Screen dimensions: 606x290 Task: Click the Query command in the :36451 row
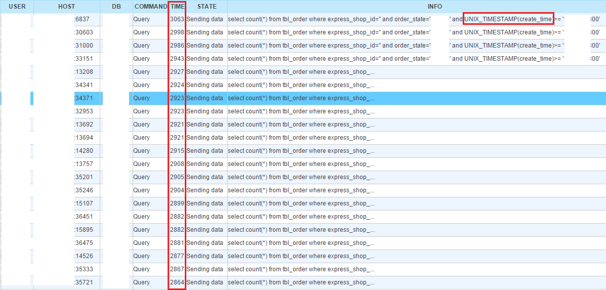(x=142, y=217)
